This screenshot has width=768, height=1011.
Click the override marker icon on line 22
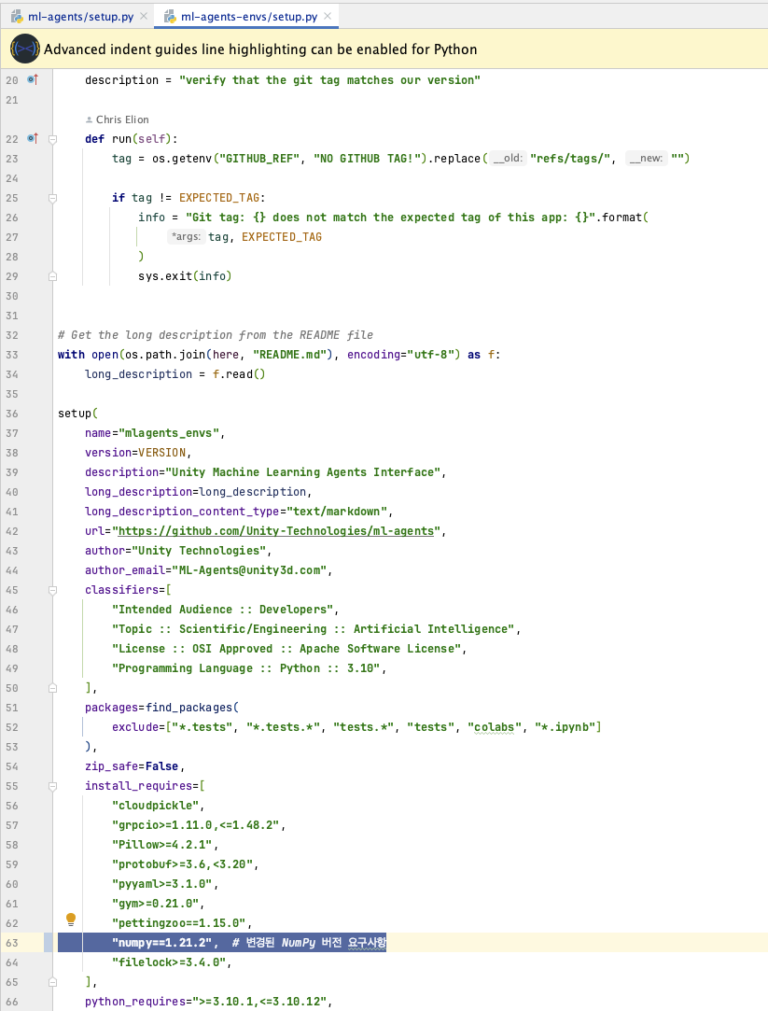(x=33, y=138)
